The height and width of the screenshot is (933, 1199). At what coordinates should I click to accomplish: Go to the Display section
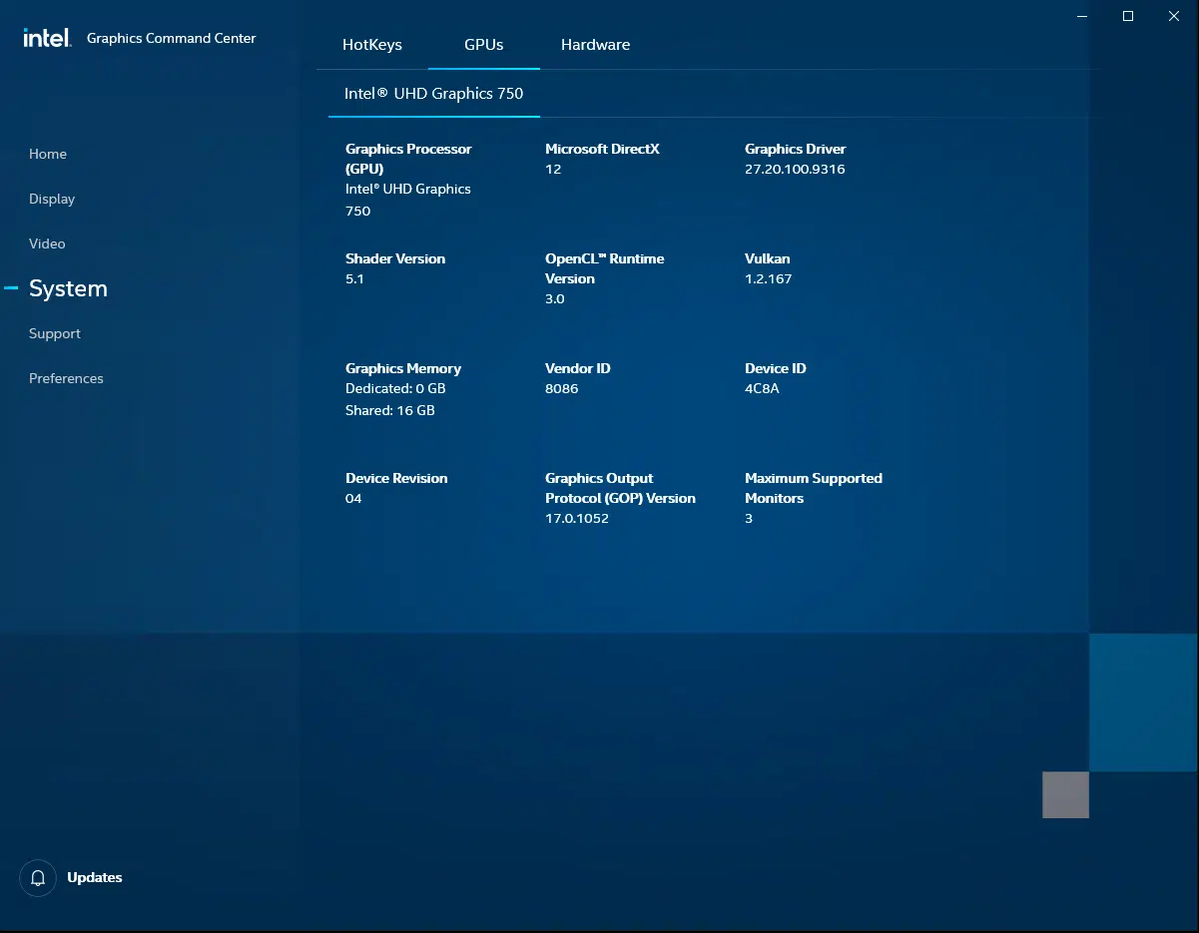[52, 199]
